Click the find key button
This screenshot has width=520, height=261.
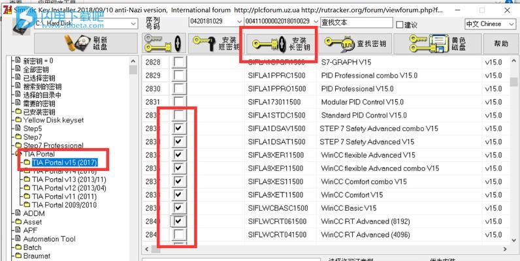(x=355, y=43)
